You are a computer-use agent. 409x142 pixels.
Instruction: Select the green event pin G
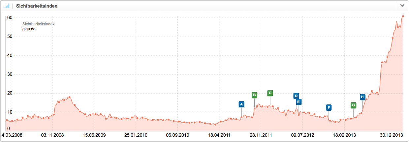tap(354, 105)
